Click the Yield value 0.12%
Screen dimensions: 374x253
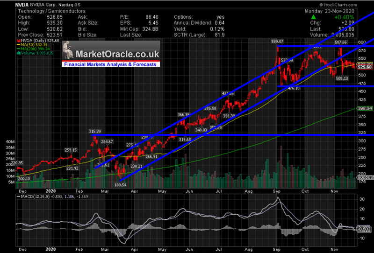pos(217,29)
